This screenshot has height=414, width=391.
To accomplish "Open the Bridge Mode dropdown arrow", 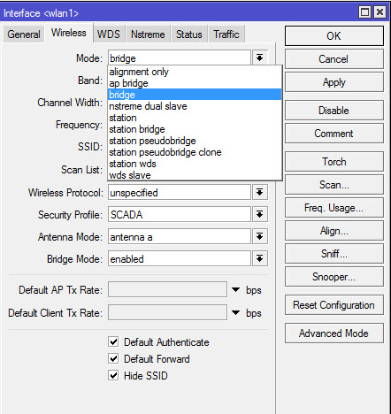I will pos(259,259).
